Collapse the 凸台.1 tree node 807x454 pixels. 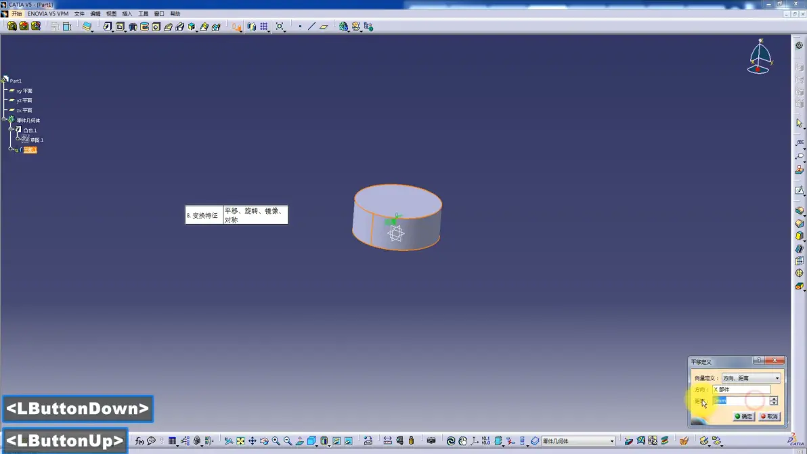(12, 129)
